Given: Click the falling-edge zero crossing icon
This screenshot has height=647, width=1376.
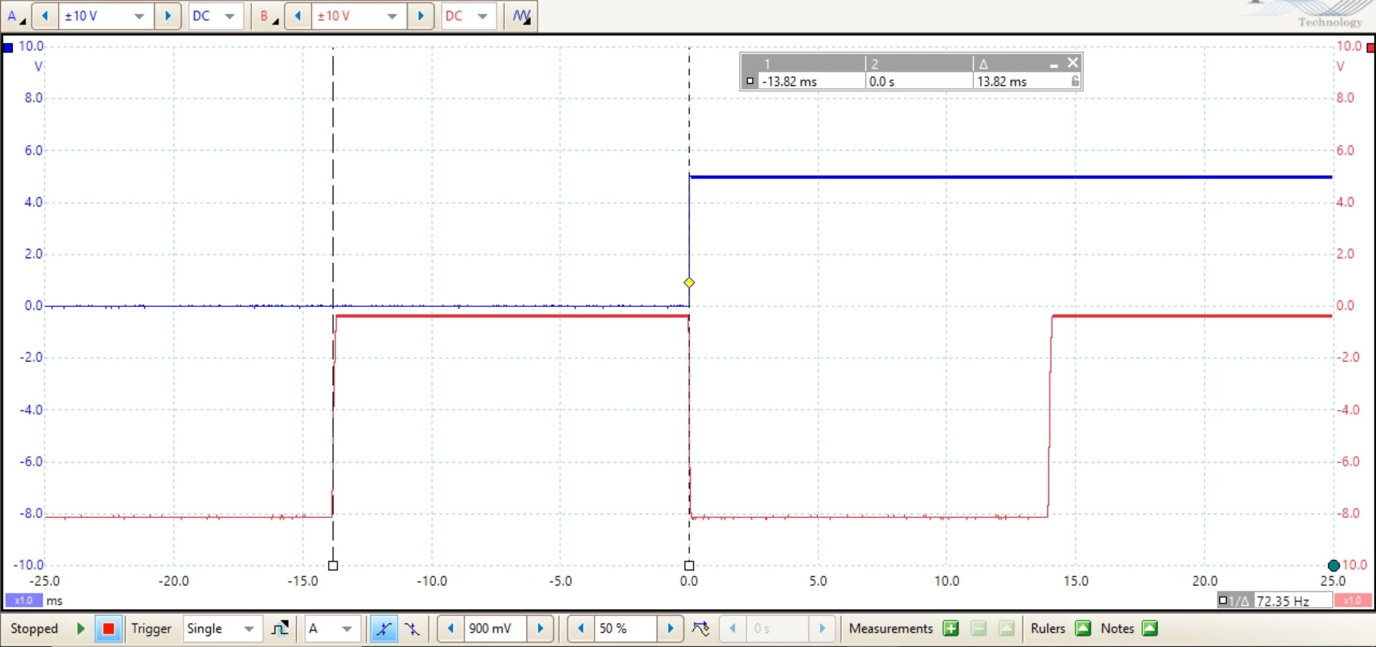Looking at the screenshot, I should tap(701, 629).
